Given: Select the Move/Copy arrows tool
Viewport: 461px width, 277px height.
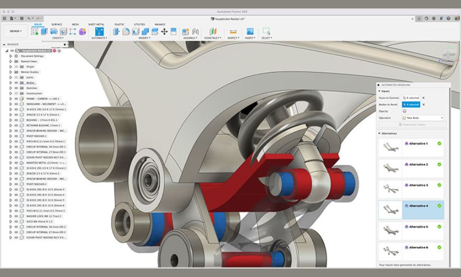Looking at the screenshot, I should pos(164,32).
